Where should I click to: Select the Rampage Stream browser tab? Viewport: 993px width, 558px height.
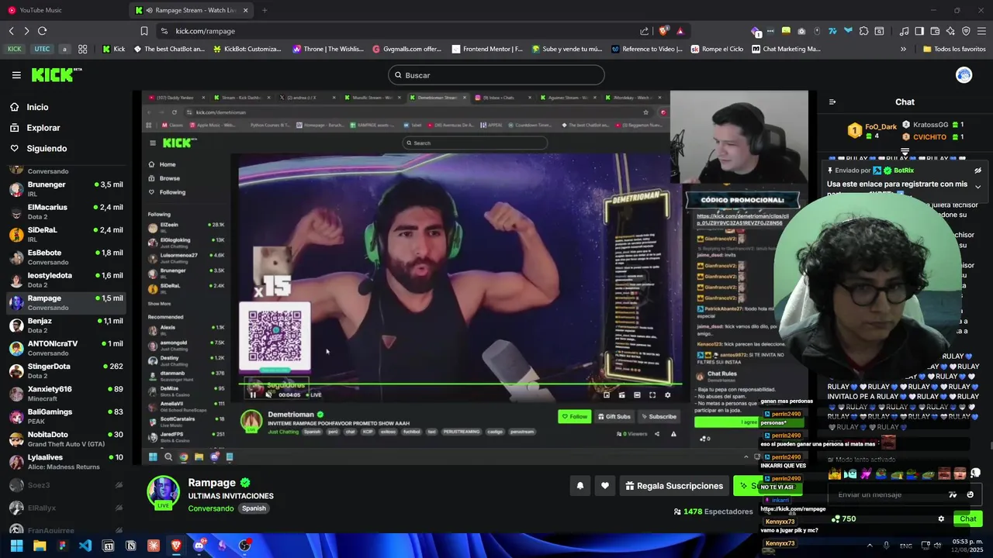tap(192, 10)
